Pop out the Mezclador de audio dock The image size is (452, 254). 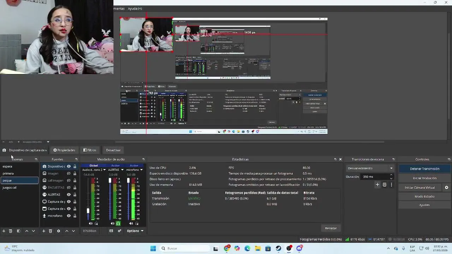click(143, 159)
